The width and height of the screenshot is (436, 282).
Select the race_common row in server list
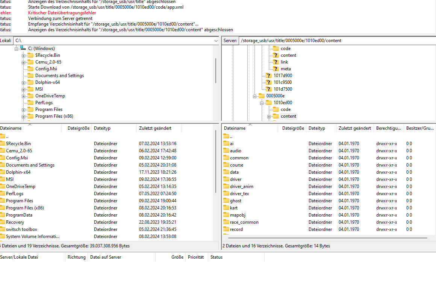click(329, 222)
